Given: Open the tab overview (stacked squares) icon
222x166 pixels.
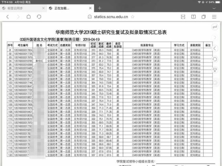Looking at the screenshot, I should pos(204,17).
